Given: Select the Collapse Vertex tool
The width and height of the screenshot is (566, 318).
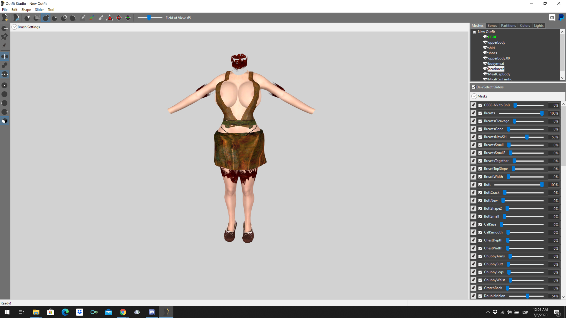Looking at the screenshot, I should 110,18.
